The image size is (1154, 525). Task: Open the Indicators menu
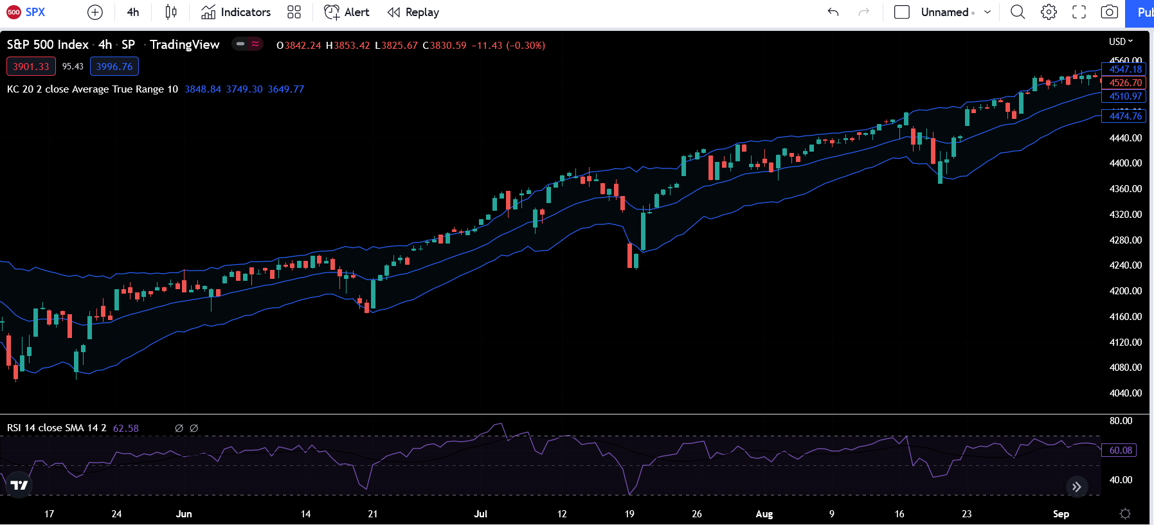[x=236, y=12]
